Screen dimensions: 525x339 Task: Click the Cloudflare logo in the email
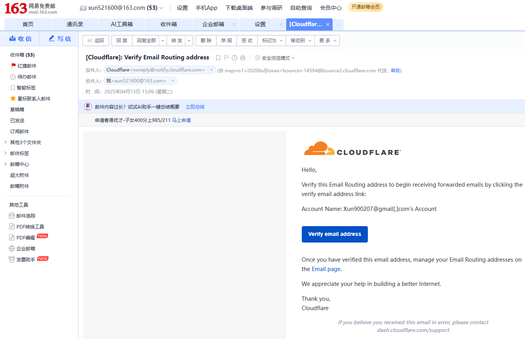[x=352, y=149]
